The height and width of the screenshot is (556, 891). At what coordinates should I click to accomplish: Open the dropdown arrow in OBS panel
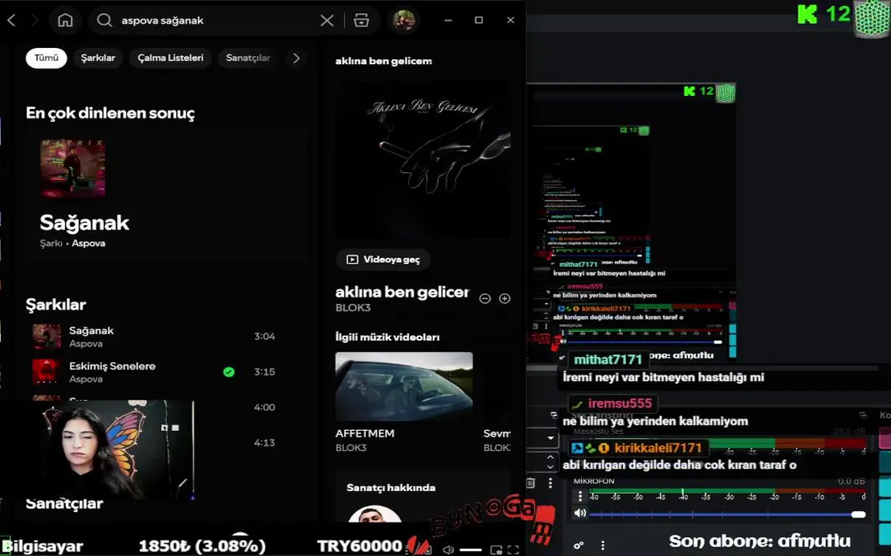click(x=550, y=438)
